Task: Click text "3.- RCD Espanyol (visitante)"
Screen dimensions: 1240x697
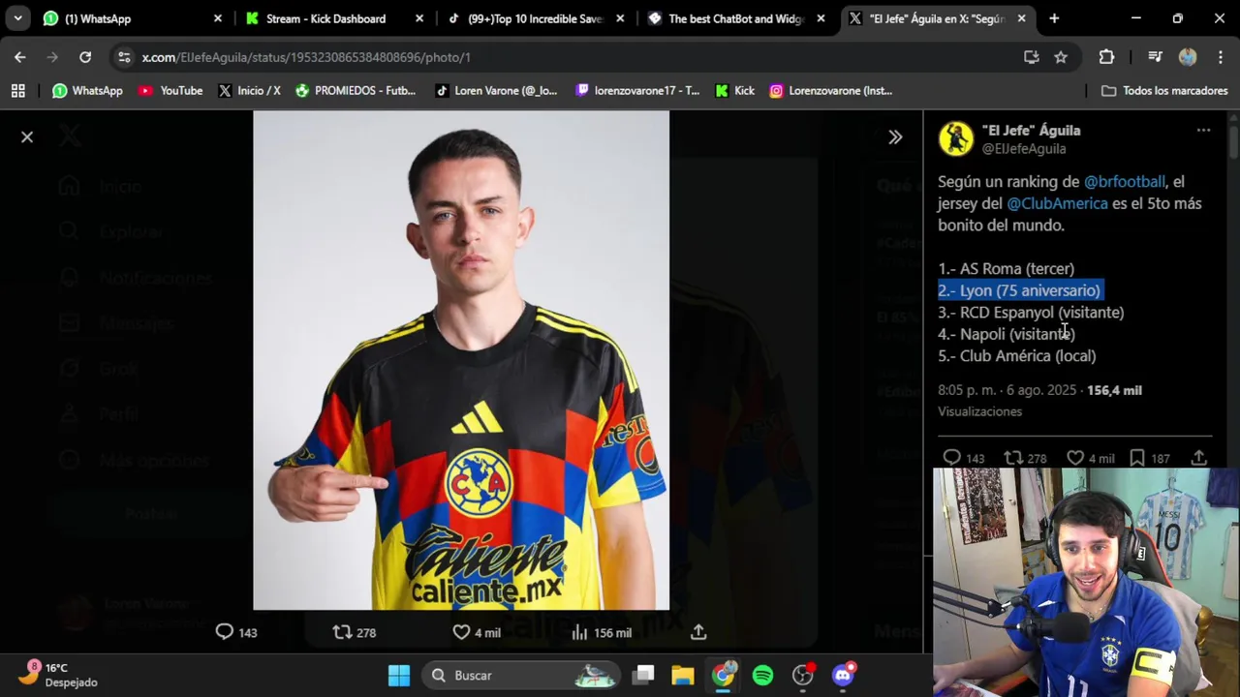Action: click(x=1031, y=312)
